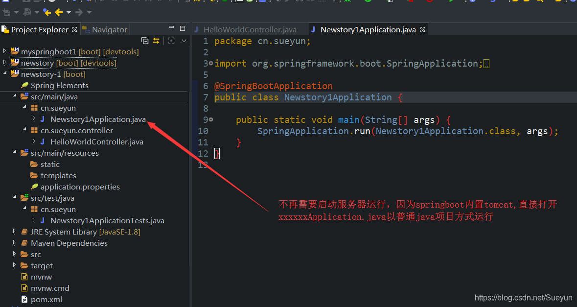The width and height of the screenshot is (577, 307).
Task: Close the Newstory1Application.java editor tab
Action: (x=422, y=29)
